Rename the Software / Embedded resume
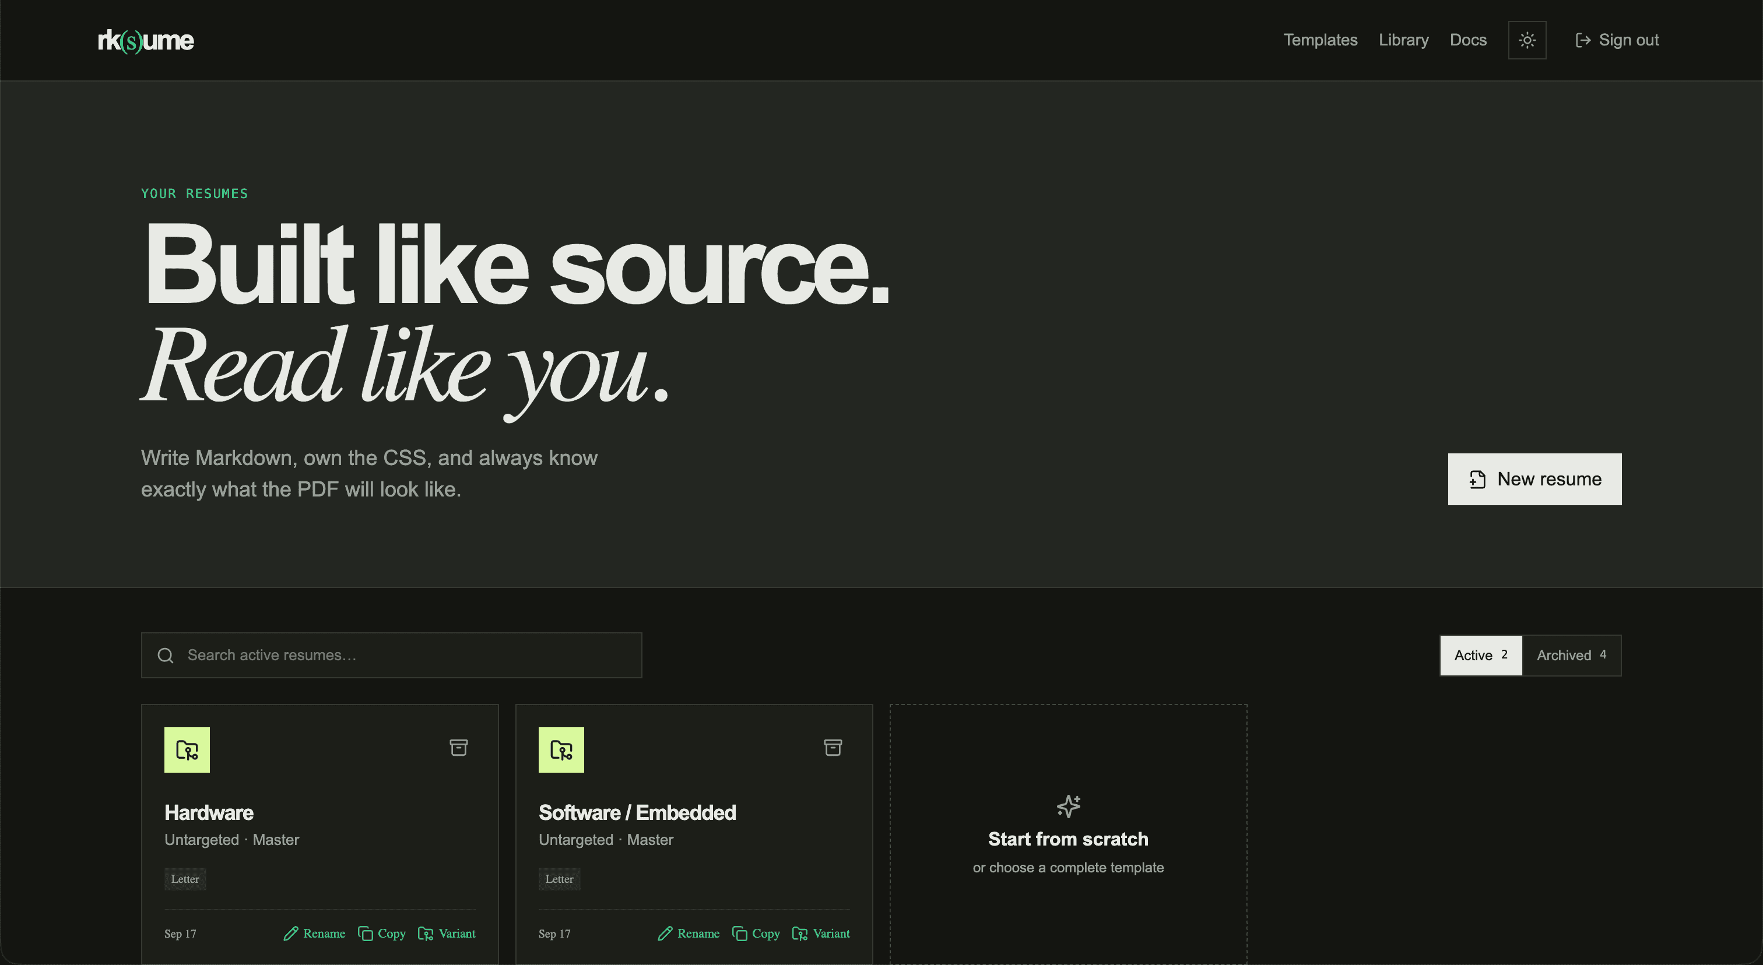Viewport: 1763px width, 965px height. [689, 934]
